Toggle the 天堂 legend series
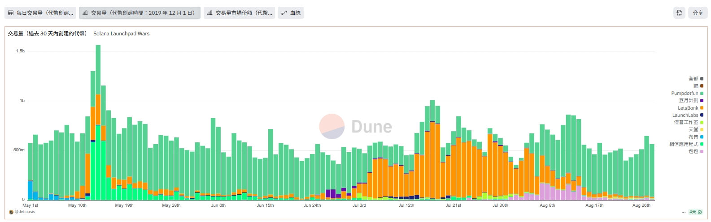Screen dimensions: 711x222 pos(696,129)
